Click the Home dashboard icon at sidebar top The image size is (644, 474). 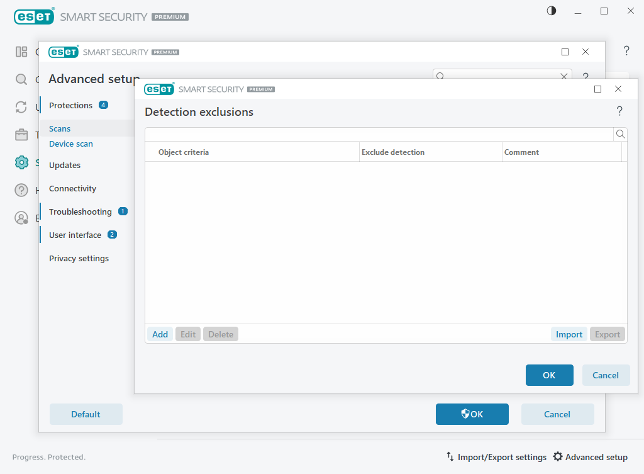click(21, 52)
